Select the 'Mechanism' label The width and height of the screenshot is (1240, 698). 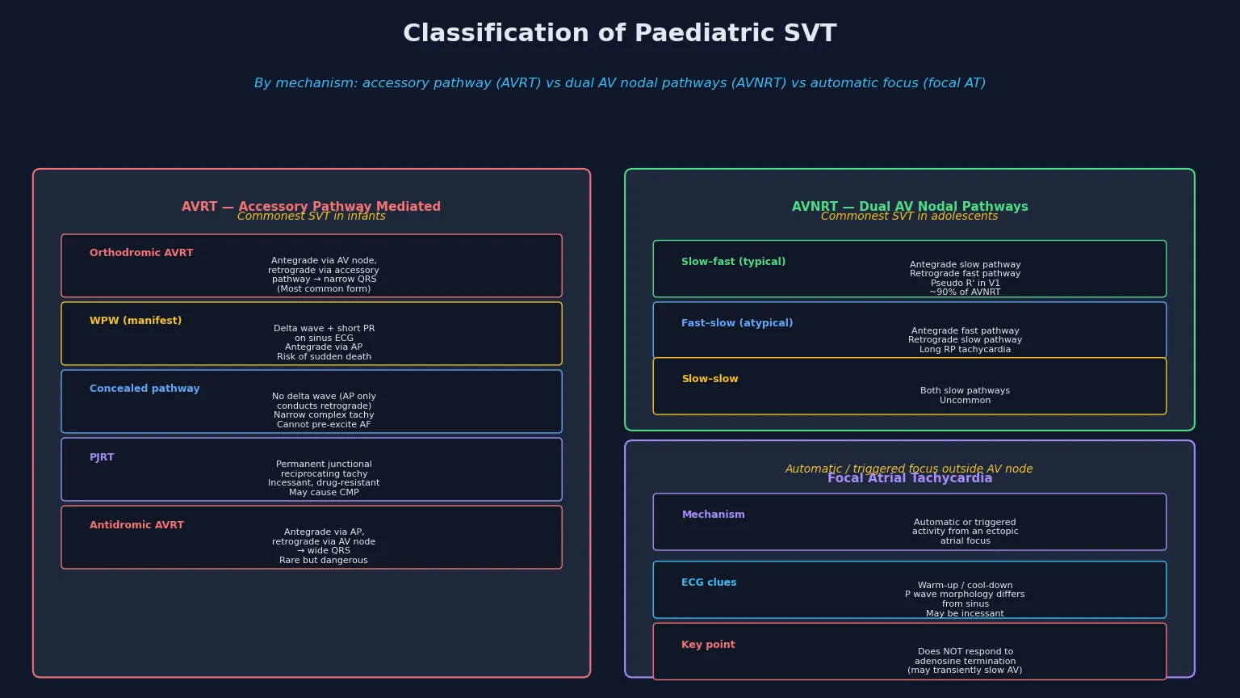tap(713, 515)
